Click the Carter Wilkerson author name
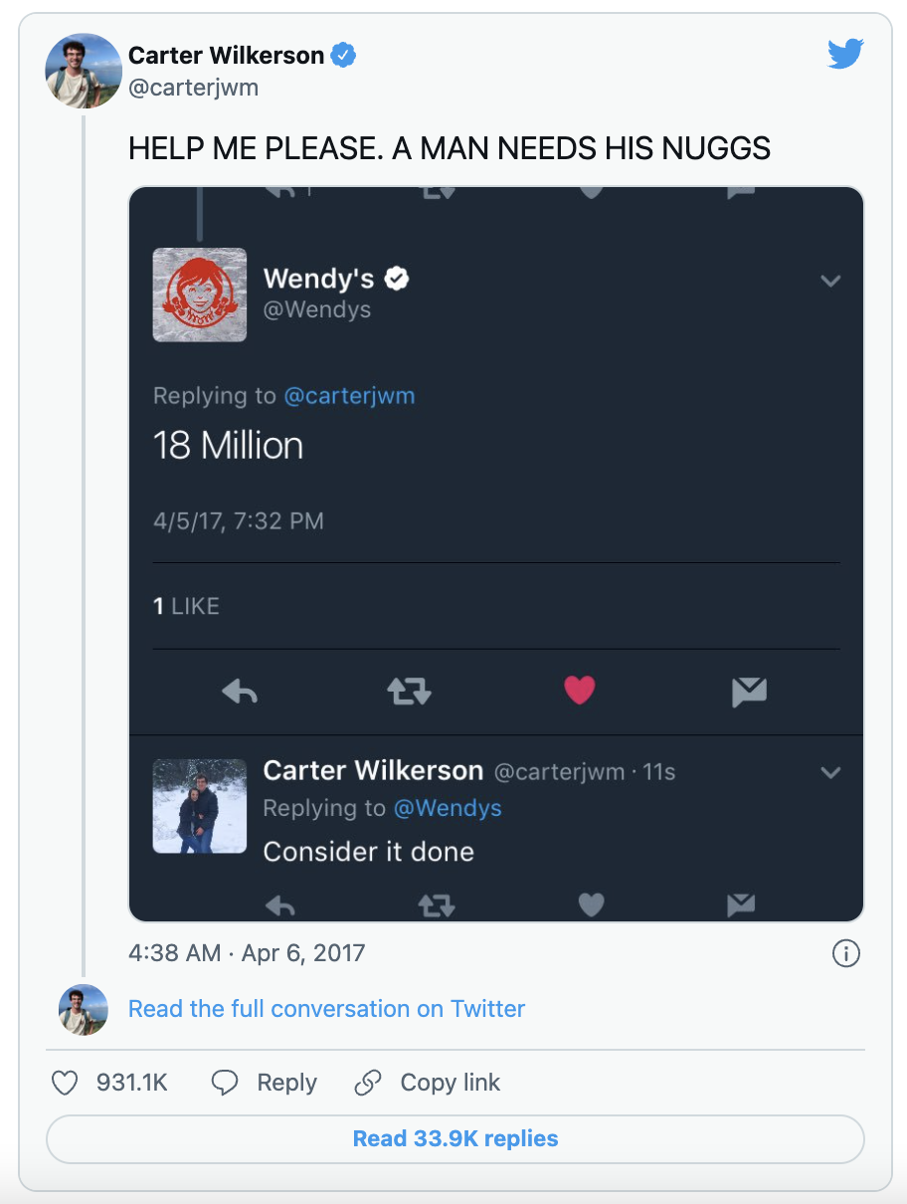Image resolution: width=907 pixels, height=1204 pixels. point(226,56)
